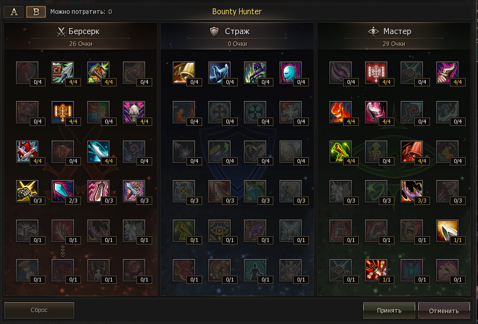478x324 pixels.
Task: Click the yellow lightning fist skill icon
Action: (x=27, y=191)
